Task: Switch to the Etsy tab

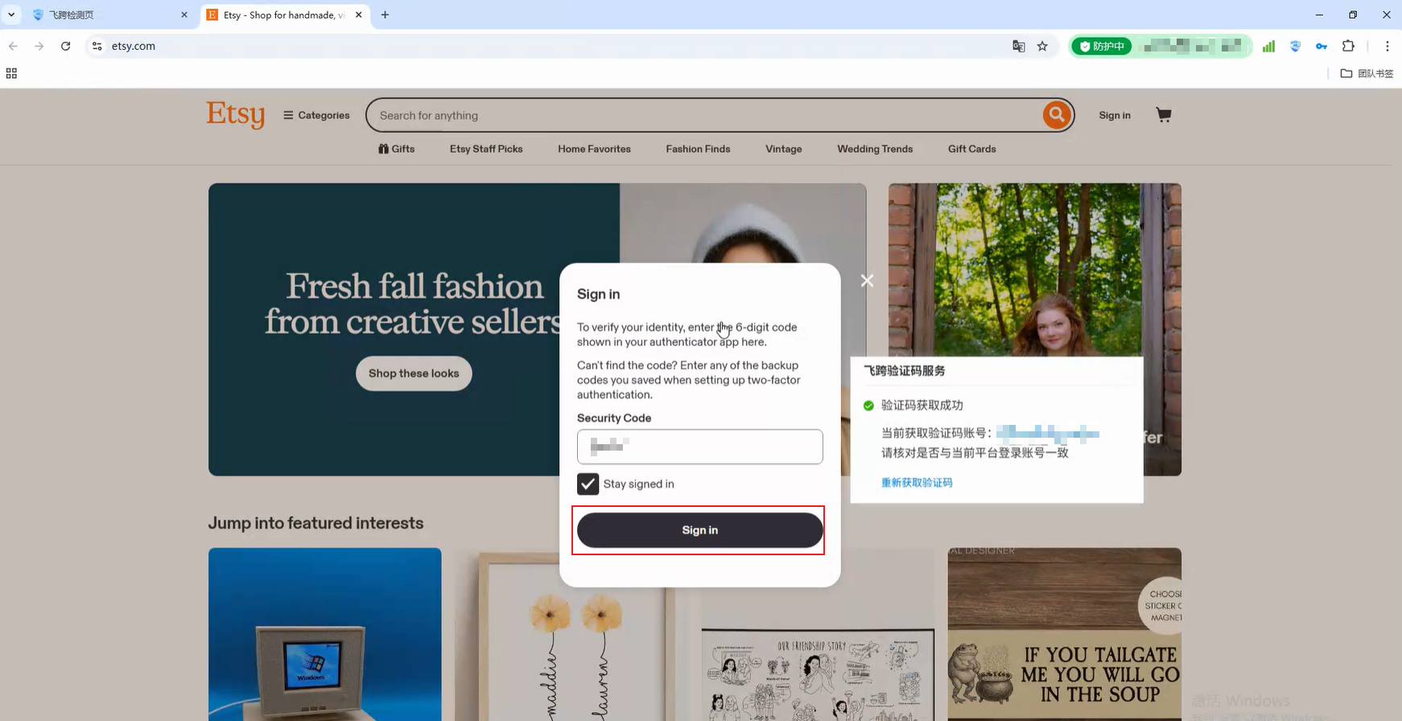Action: pyautogui.click(x=285, y=14)
